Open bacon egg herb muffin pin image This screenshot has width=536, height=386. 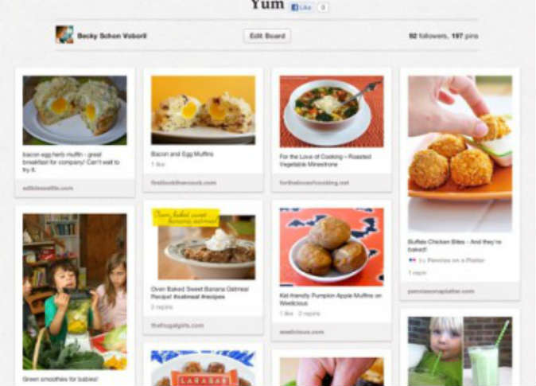click(x=75, y=110)
